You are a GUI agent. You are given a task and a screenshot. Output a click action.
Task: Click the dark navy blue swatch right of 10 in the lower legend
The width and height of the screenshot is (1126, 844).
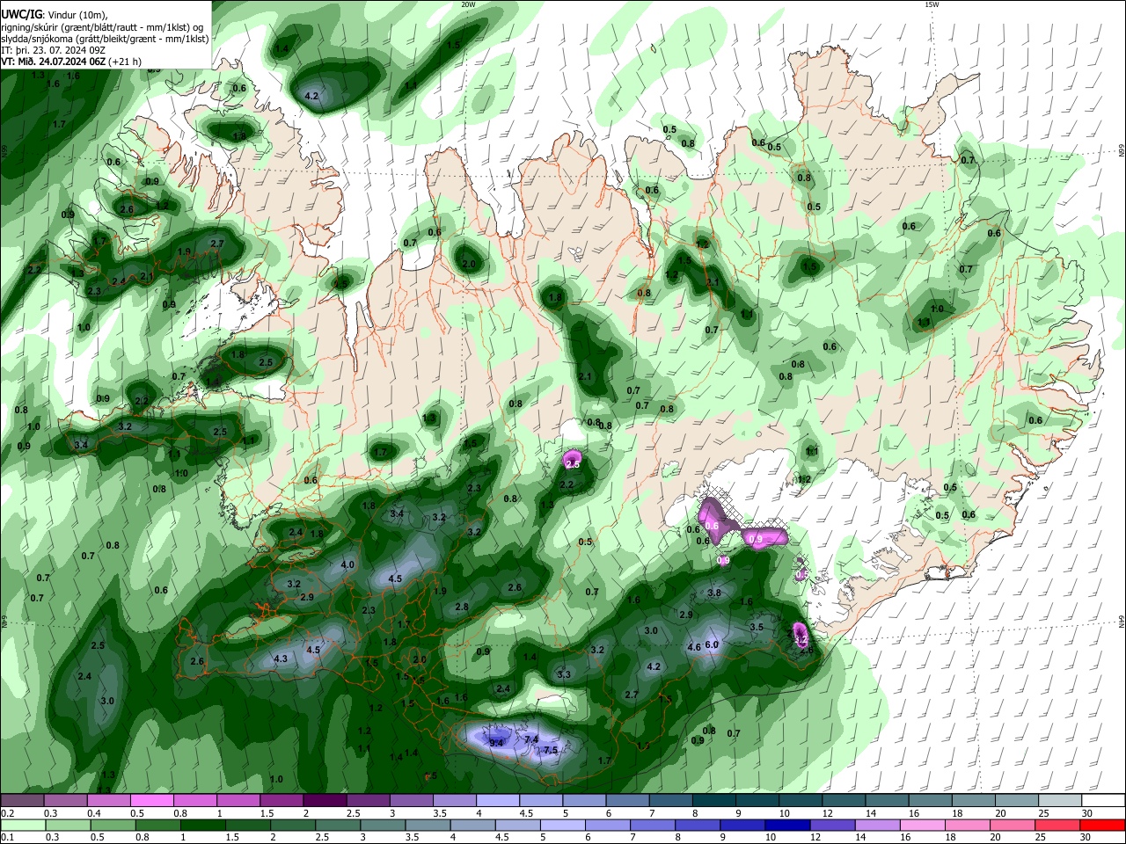click(786, 825)
